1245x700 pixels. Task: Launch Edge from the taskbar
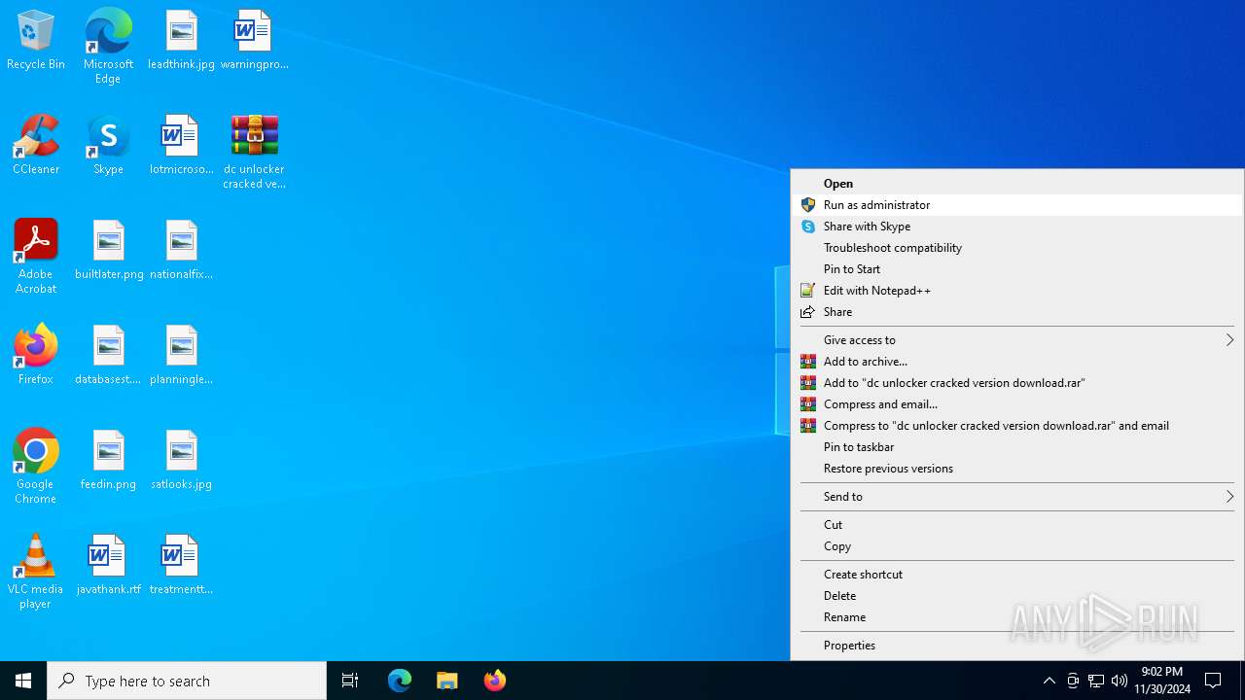[400, 681]
